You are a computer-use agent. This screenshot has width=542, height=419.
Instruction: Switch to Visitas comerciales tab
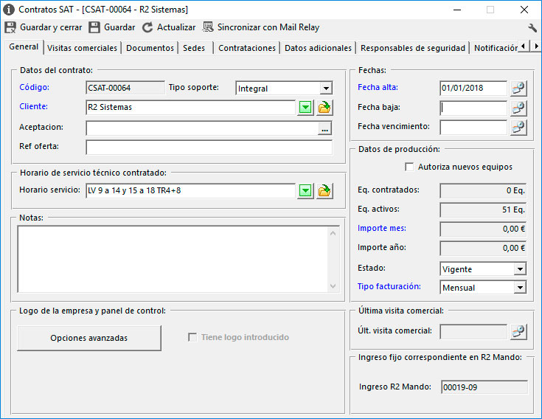[x=82, y=48]
